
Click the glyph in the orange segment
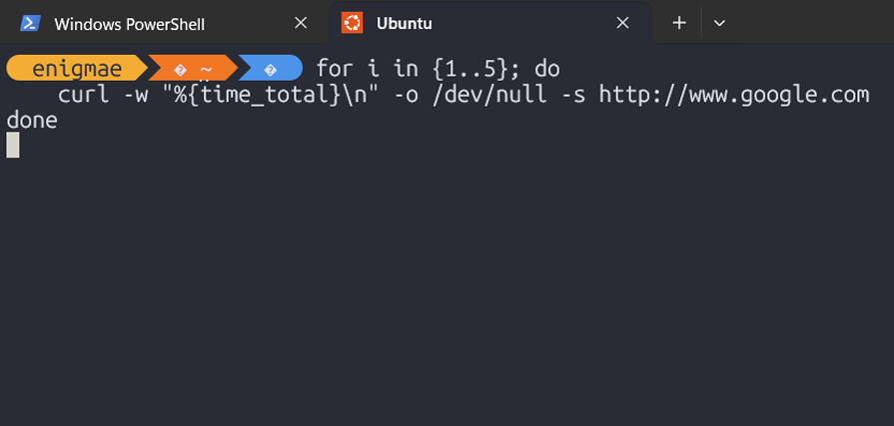(x=180, y=70)
